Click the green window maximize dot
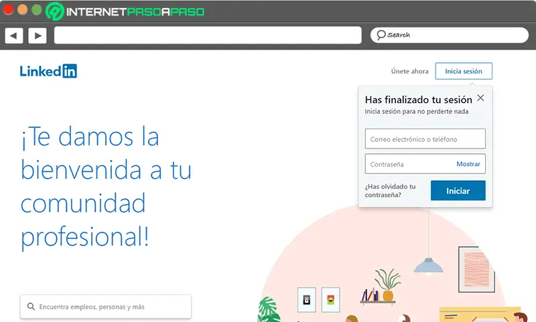 (x=36, y=9)
